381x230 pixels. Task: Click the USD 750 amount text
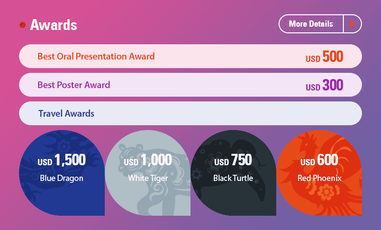(233, 160)
